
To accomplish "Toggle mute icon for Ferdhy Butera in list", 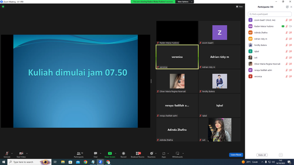I will (287, 45).
